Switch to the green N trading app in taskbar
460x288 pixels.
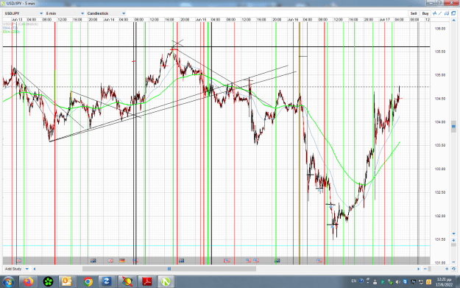[166, 282]
